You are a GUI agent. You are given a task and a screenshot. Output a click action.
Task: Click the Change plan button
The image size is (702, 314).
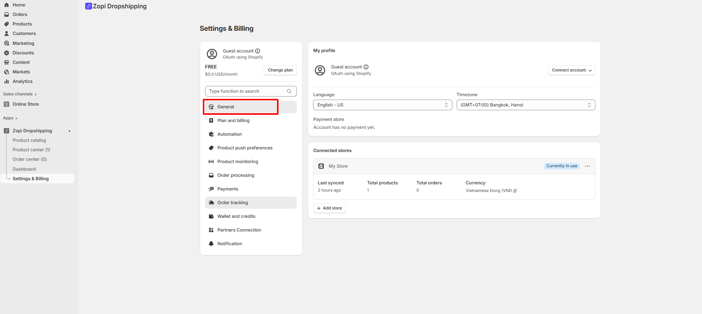280,70
